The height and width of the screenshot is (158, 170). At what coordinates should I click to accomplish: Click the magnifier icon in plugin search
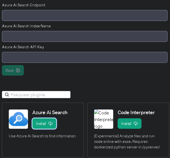point(7,95)
